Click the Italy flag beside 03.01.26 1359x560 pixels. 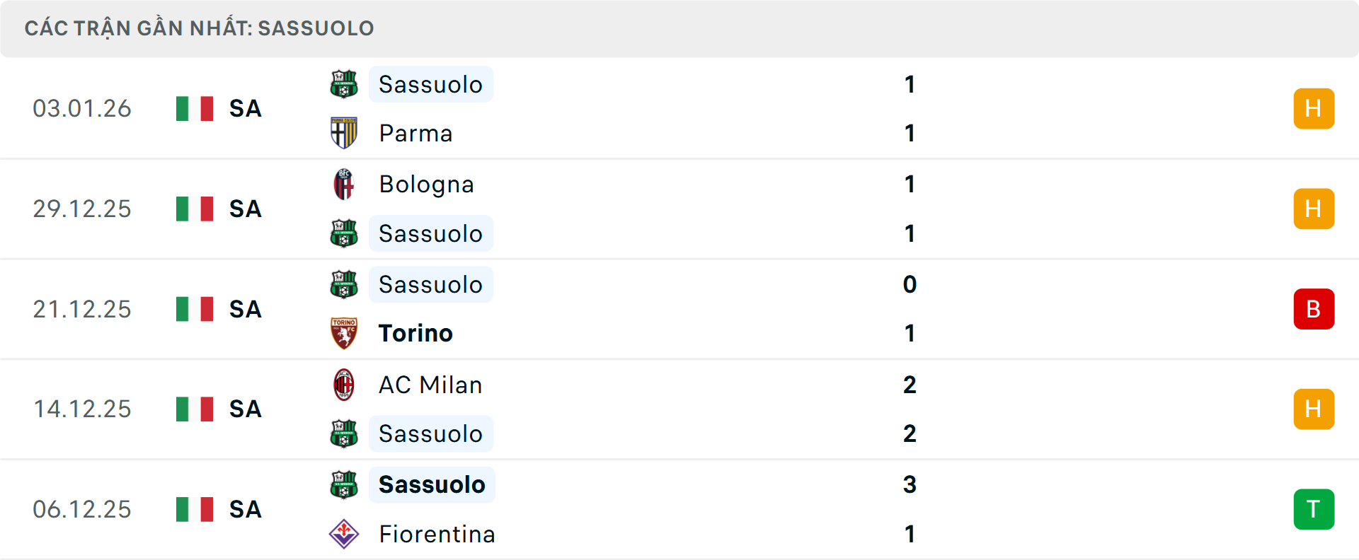tap(194, 108)
